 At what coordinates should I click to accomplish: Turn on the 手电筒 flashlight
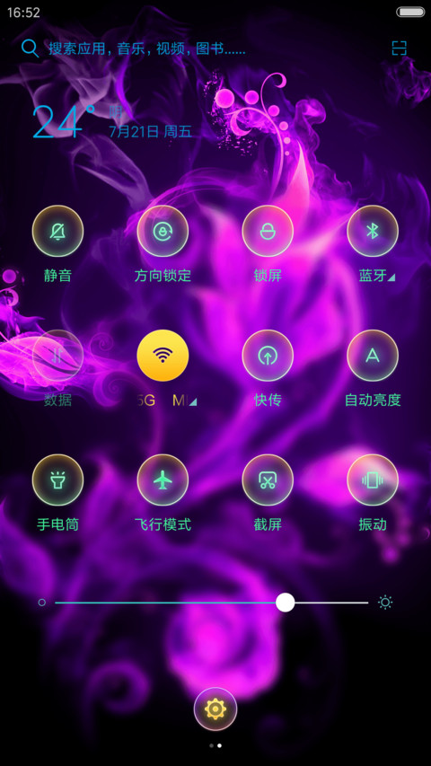pyautogui.click(x=57, y=480)
